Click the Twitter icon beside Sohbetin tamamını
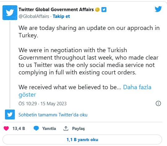The height and width of the screenshot is (146, 167). tap(10, 115)
